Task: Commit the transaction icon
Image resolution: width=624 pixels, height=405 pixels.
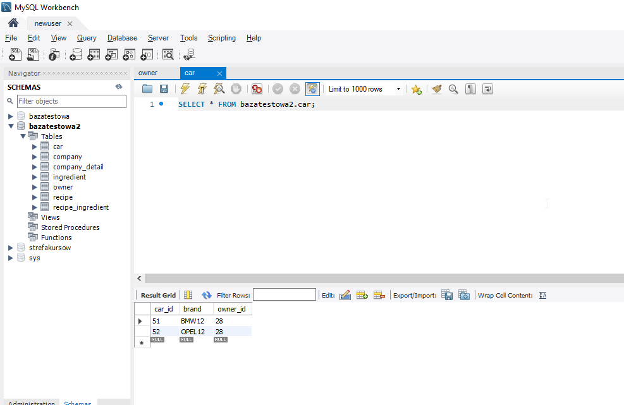Action: 278,88
